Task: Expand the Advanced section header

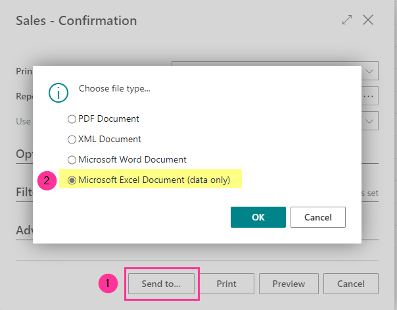Action: click(24, 231)
